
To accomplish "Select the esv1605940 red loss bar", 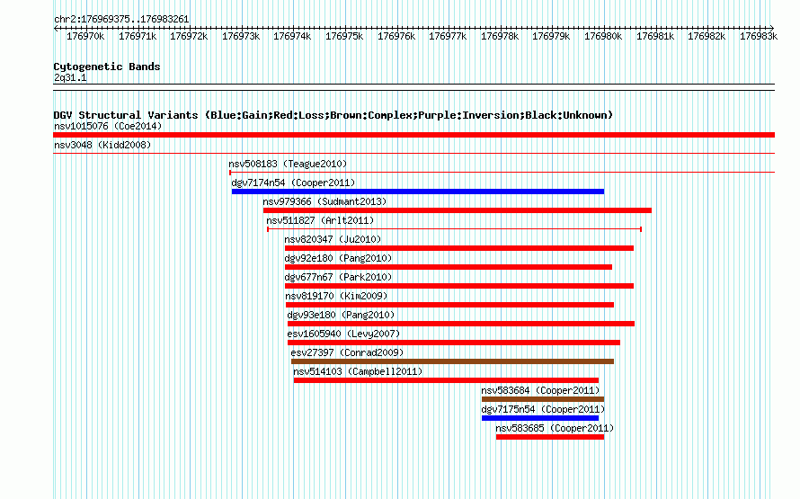I will pyautogui.click(x=454, y=343).
